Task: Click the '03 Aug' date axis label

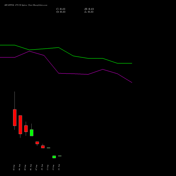Action: [x=14, y=168]
